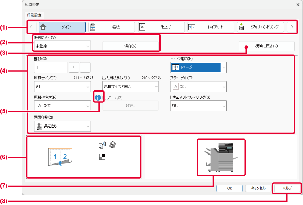Click the blue information icon beside ズーム
This screenshot has width=303, height=205.
[x=98, y=98]
